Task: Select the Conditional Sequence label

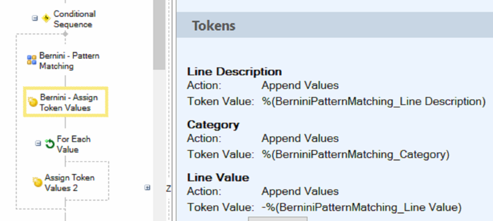Action: [75, 19]
